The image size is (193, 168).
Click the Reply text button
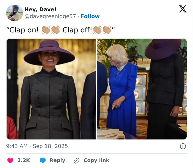(57, 160)
